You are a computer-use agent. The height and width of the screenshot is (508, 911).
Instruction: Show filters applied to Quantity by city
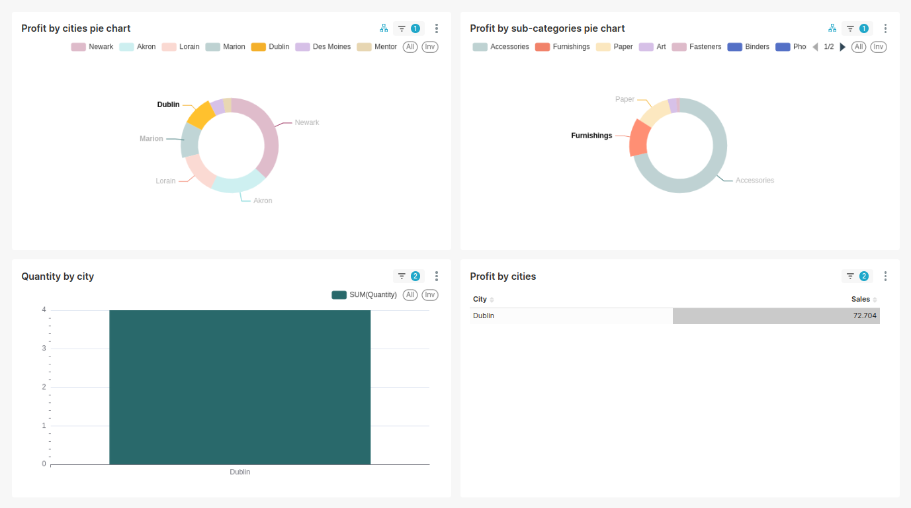pyautogui.click(x=409, y=276)
